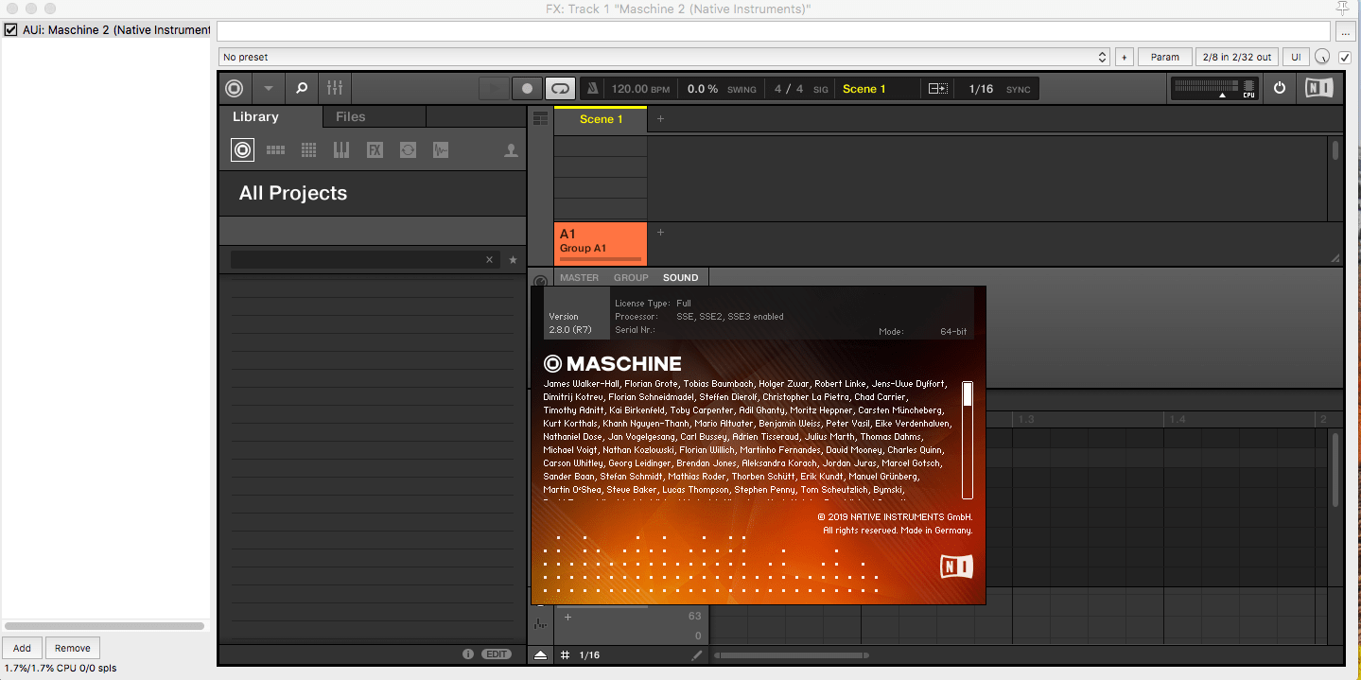Click the NI logo in header
1361x680 pixels.
click(1318, 88)
